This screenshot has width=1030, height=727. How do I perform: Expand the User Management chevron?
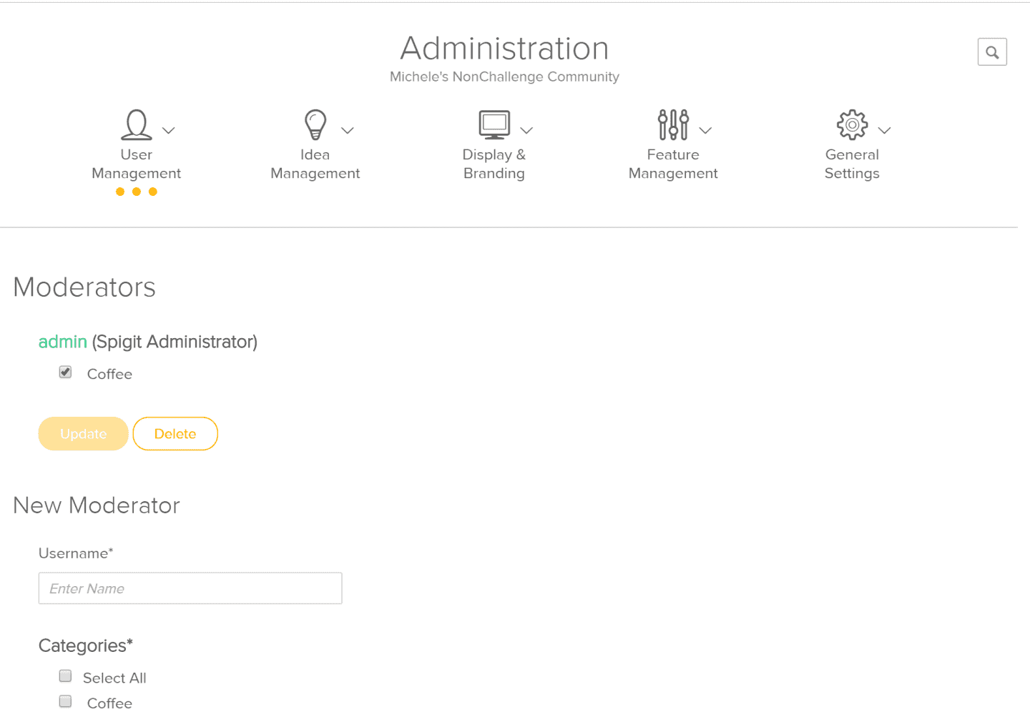tap(169, 130)
